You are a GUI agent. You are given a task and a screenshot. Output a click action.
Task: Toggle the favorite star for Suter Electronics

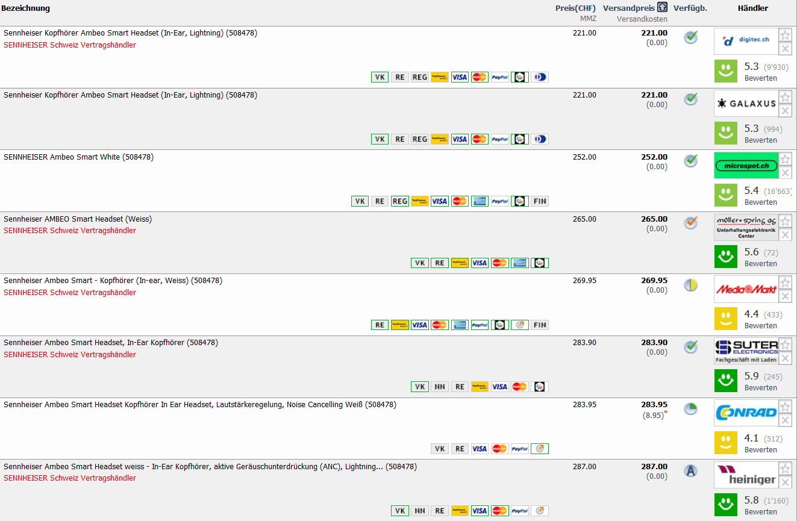pyautogui.click(x=785, y=345)
